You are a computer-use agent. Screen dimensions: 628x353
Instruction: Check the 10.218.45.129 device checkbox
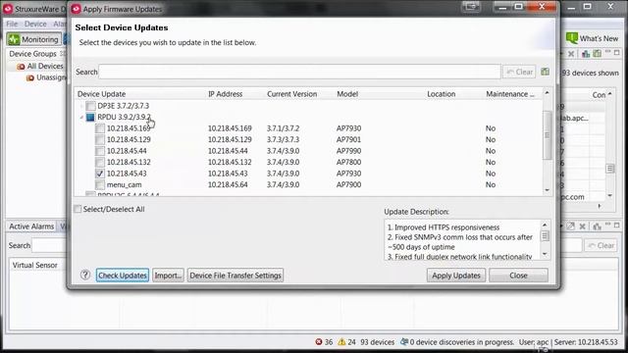pyautogui.click(x=100, y=139)
